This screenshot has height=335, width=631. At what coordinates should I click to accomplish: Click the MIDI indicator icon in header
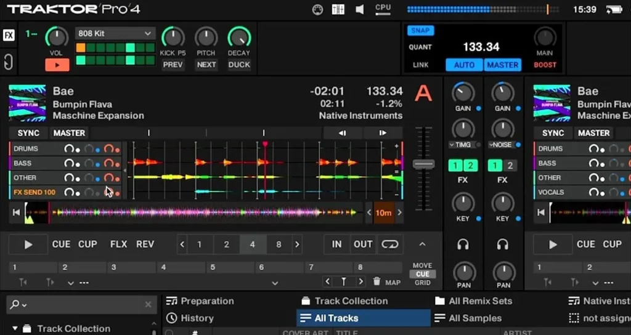point(318,9)
